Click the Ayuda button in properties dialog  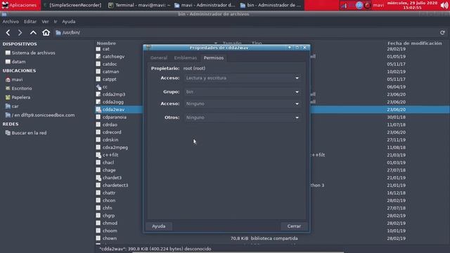(159, 226)
